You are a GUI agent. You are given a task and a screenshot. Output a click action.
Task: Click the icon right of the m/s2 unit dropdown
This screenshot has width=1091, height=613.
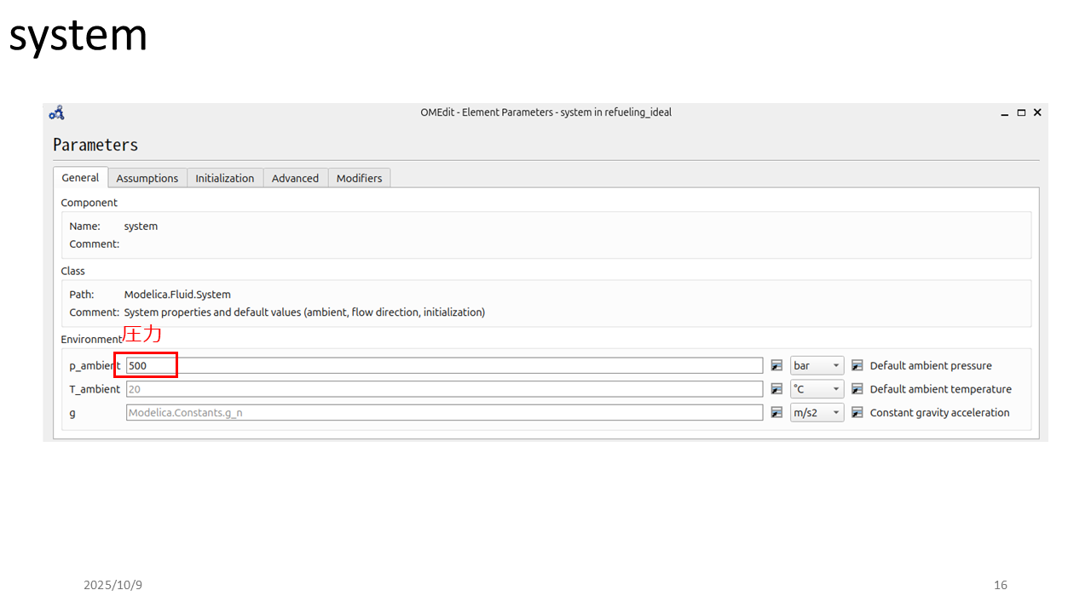[x=857, y=413]
